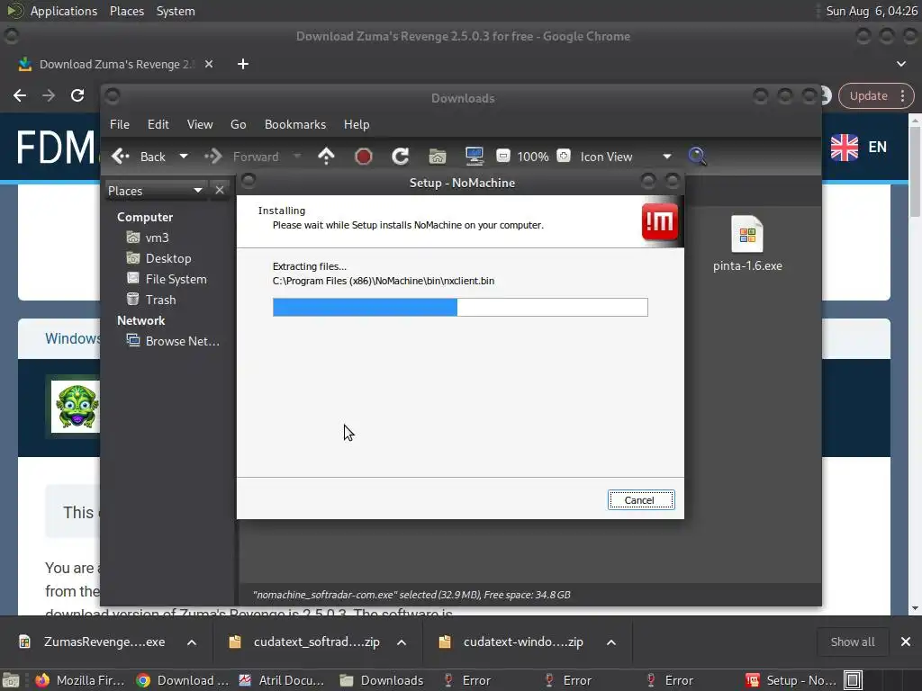Open the Places sidebar dropdown
The image size is (922, 691).
[x=155, y=191]
